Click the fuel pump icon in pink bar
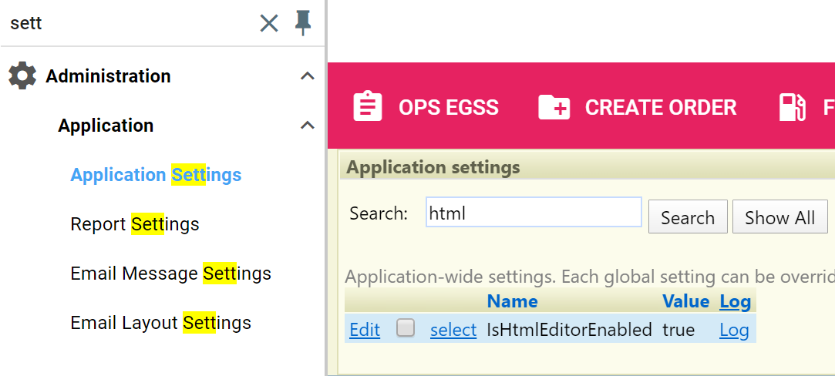 [793, 107]
